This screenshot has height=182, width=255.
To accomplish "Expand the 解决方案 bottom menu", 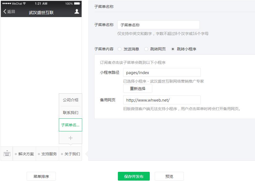I will (x=24, y=154).
